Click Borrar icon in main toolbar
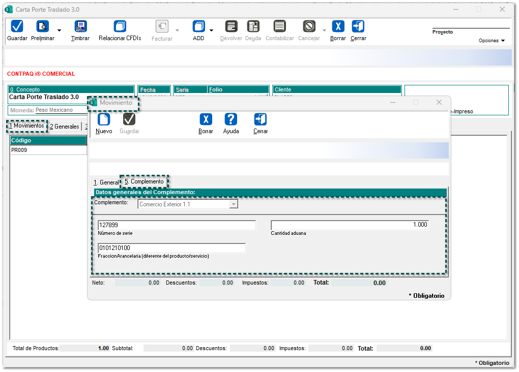Screen dimensions: 519x372 (338, 27)
